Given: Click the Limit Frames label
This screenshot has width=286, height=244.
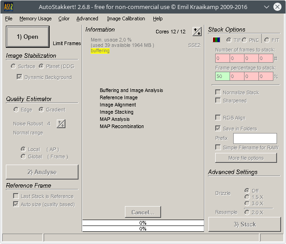Looking at the screenshot, I should tap(67, 43).
